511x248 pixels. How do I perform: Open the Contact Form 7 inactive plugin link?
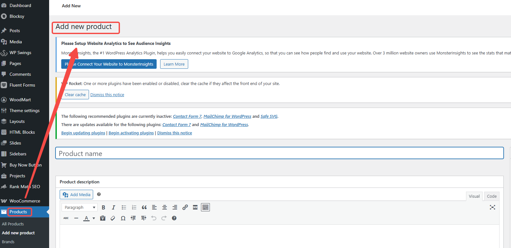(x=187, y=116)
